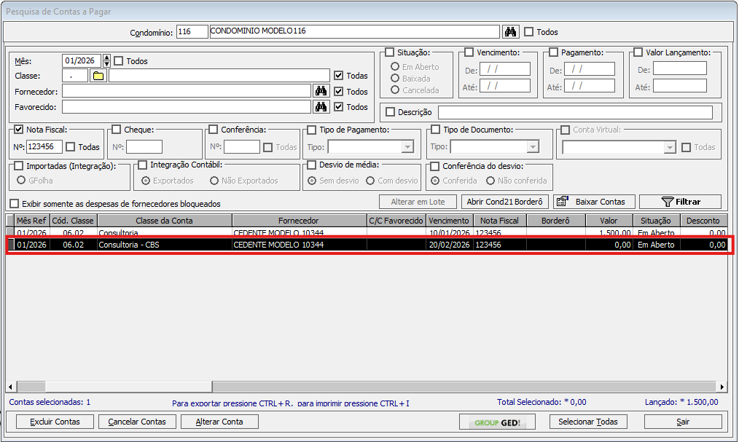Enable the Pagamento filter checkbox
Image resolution: width=739 pixels, height=442 pixels.
tap(553, 52)
